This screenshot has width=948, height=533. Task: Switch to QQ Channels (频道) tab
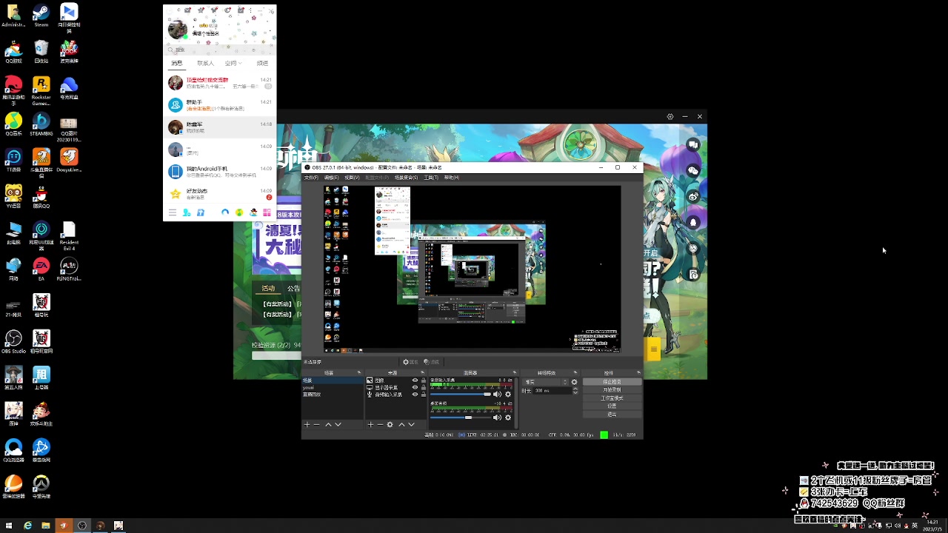coord(262,63)
